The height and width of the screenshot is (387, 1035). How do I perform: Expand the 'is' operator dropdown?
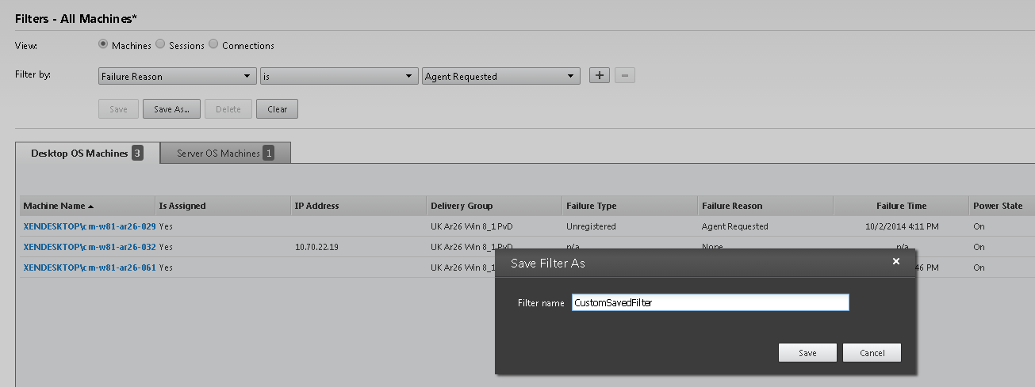click(x=339, y=77)
